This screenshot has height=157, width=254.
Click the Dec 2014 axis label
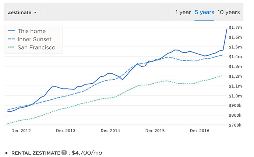coord(110,131)
